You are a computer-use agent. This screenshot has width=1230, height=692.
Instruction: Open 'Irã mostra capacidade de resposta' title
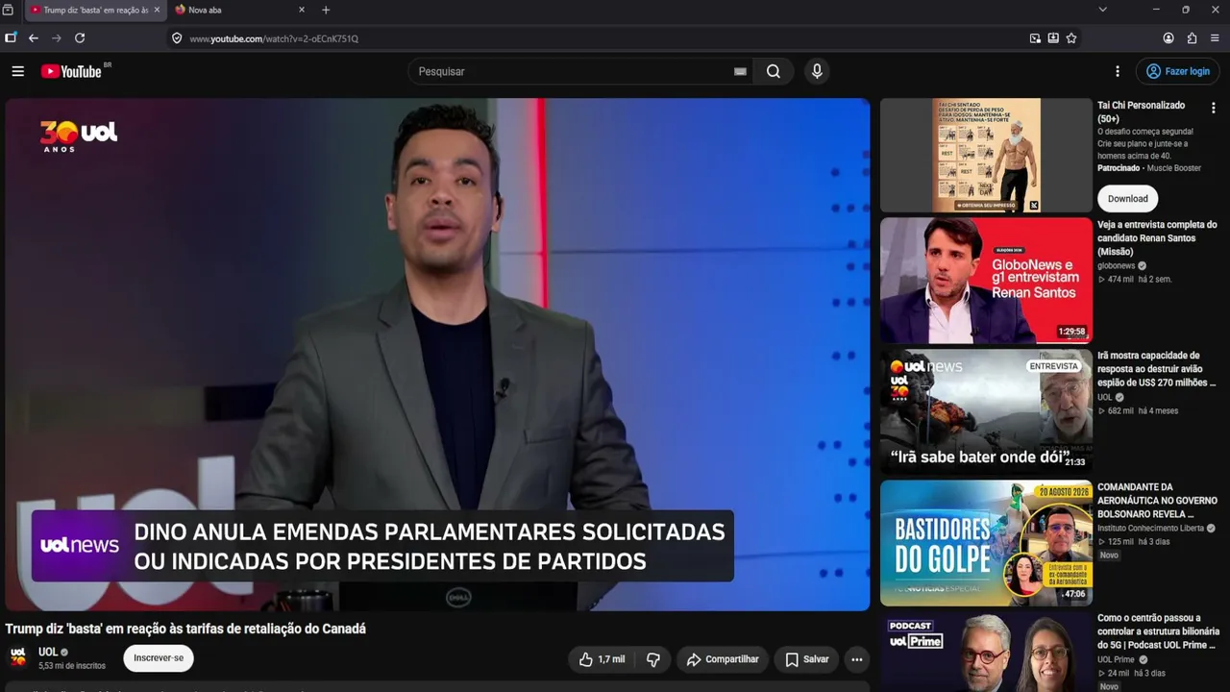point(1157,369)
